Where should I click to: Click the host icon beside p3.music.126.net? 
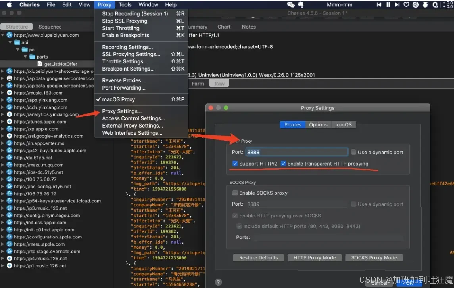point(9,208)
